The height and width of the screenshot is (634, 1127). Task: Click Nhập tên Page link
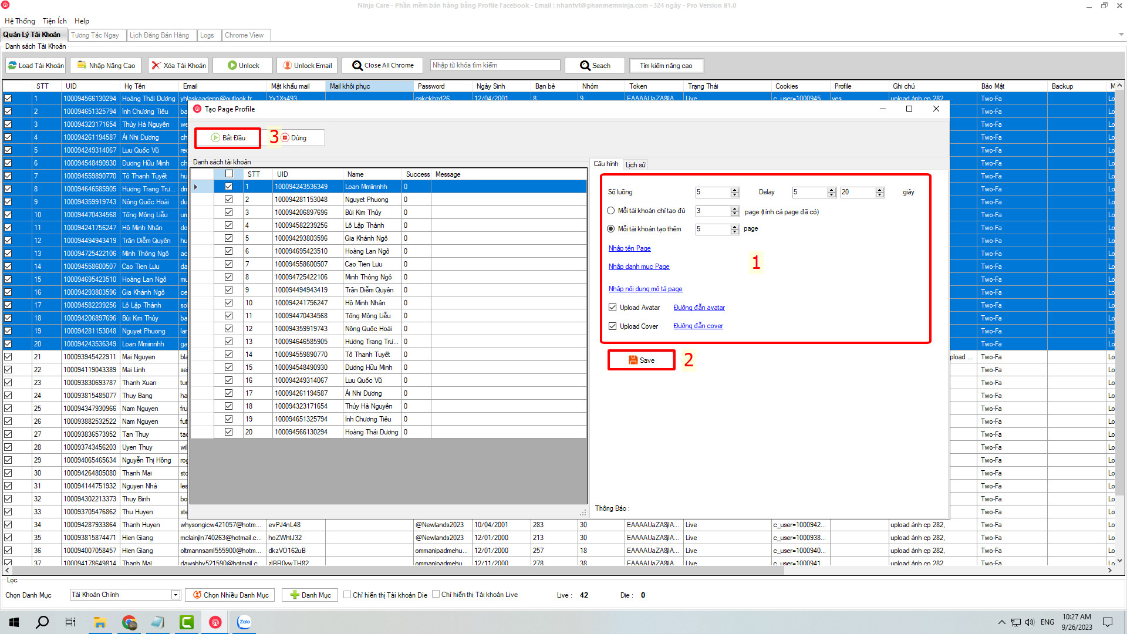(629, 248)
